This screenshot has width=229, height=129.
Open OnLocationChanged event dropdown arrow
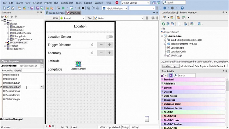point(42,87)
